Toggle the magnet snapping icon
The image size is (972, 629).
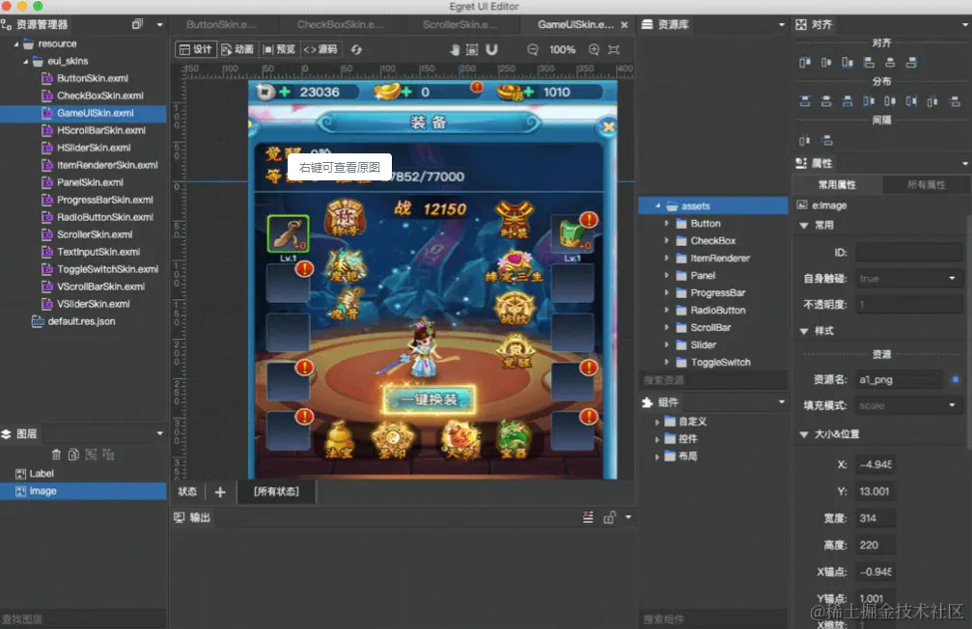pyautogui.click(x=491, y=49)
